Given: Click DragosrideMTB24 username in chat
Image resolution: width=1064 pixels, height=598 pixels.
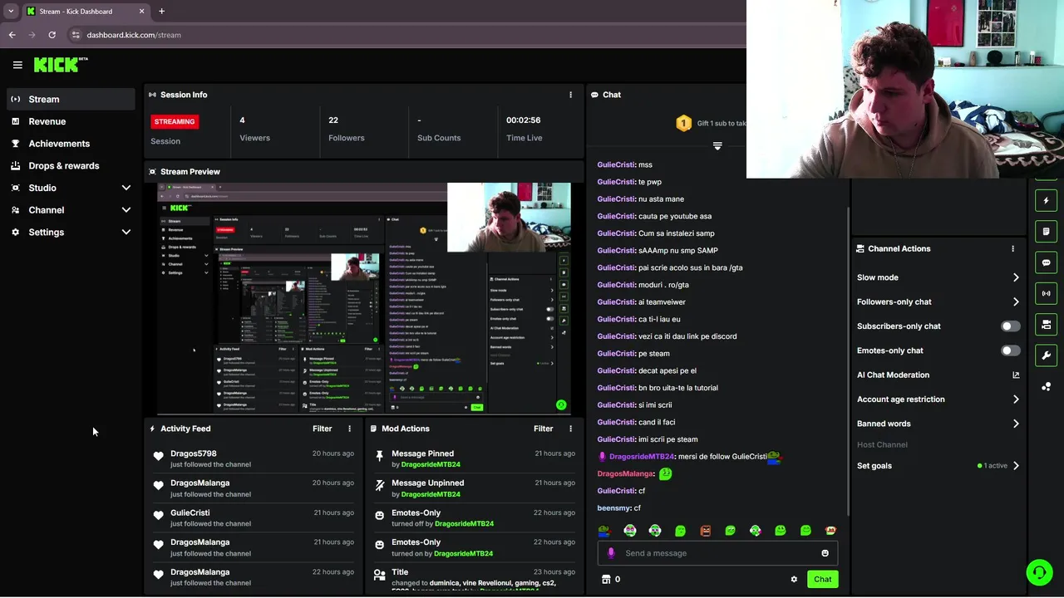Looking at the screenshot, I should pos(642,457).
